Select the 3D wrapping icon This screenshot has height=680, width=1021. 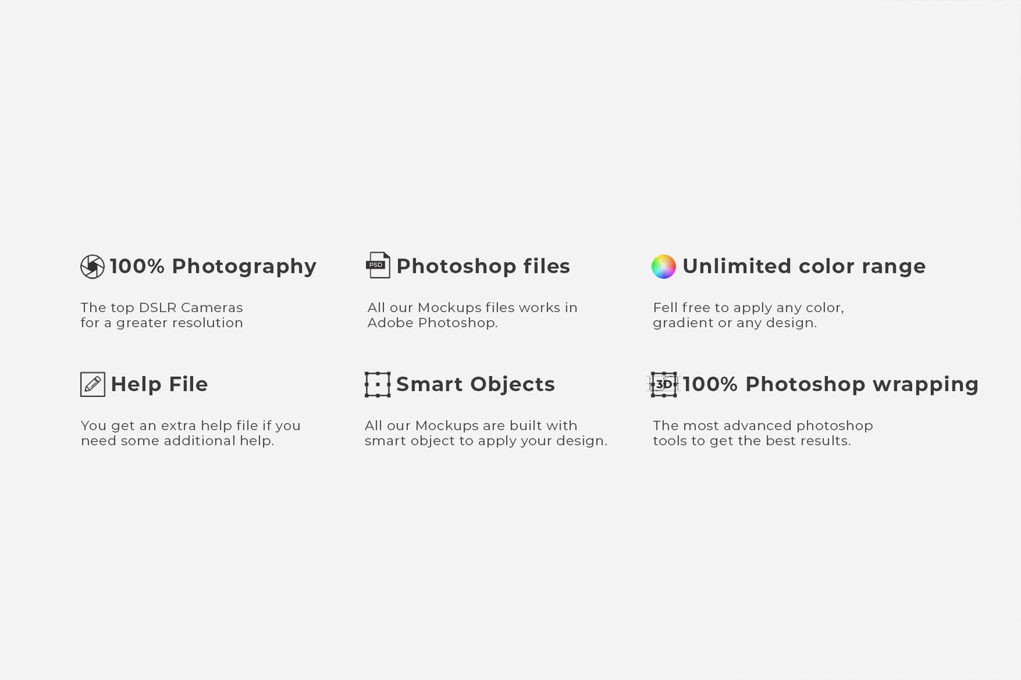coord(663,384)
